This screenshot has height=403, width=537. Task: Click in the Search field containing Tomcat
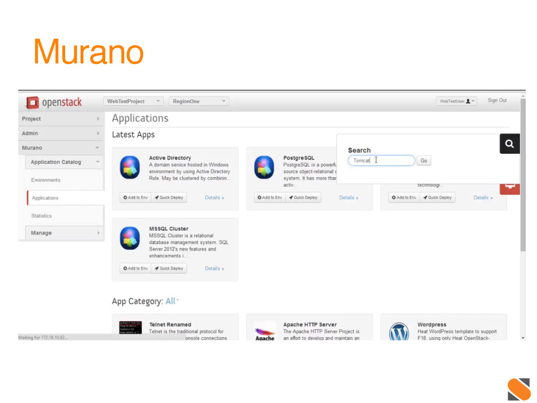(381, 161)
